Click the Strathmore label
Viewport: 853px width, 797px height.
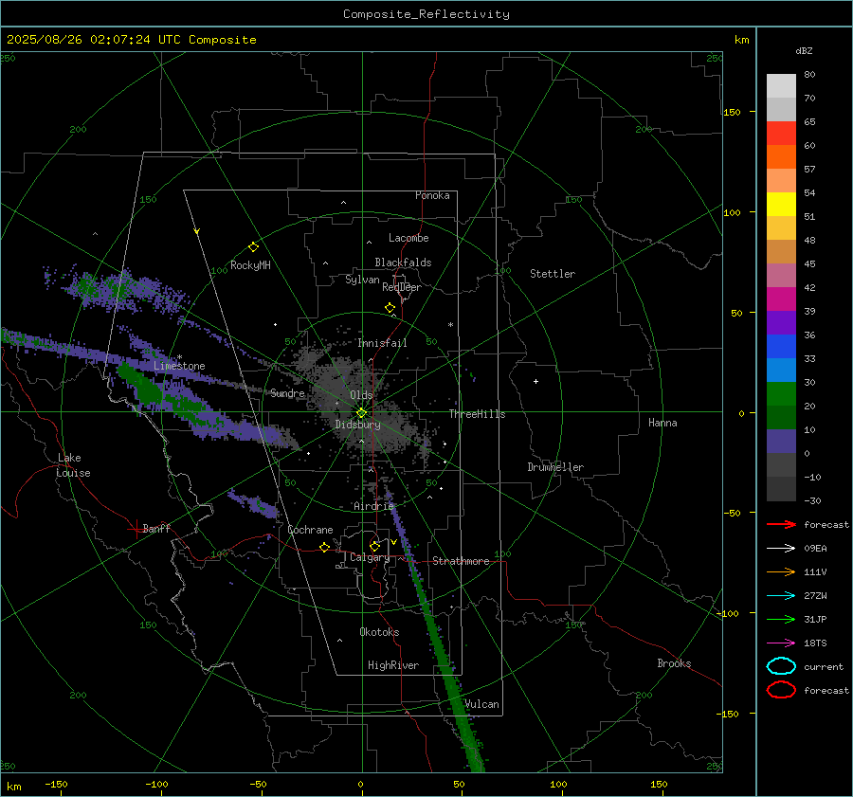tap(461, 561)
